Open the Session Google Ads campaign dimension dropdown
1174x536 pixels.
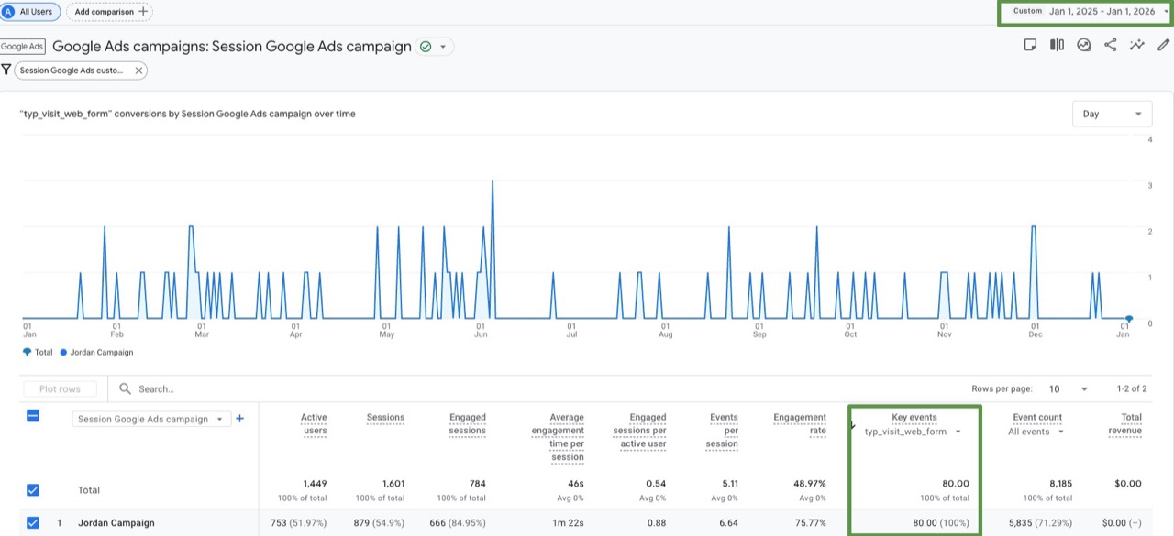click(151, 419)
